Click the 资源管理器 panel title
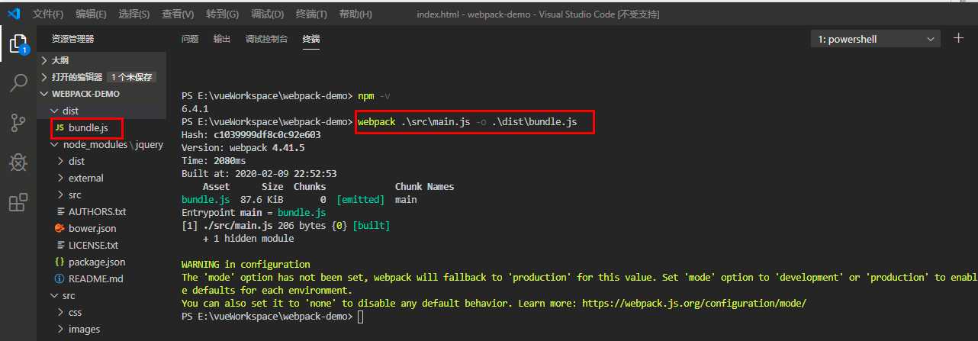Viewport: 978px width, 341px height. 73,39
